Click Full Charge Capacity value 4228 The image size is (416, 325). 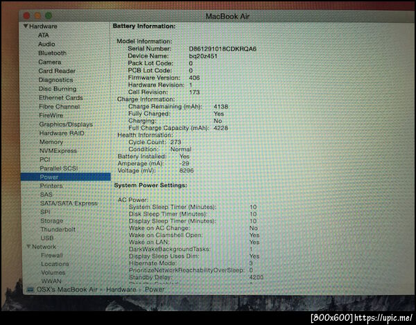coord(220,128)
